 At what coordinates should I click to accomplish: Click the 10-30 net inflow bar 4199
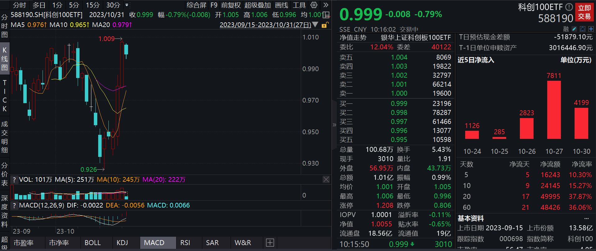(581, 123)
